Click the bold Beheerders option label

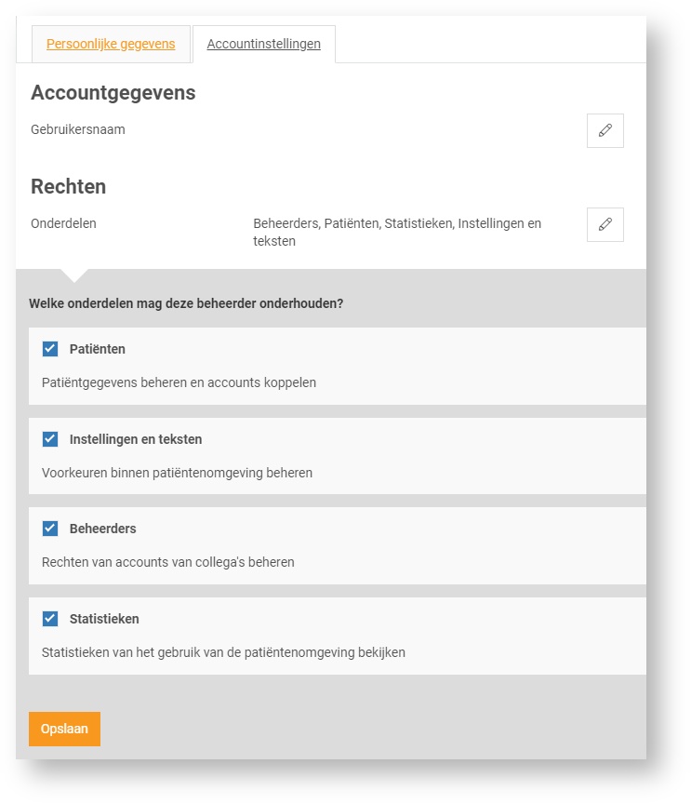[103, 529]
